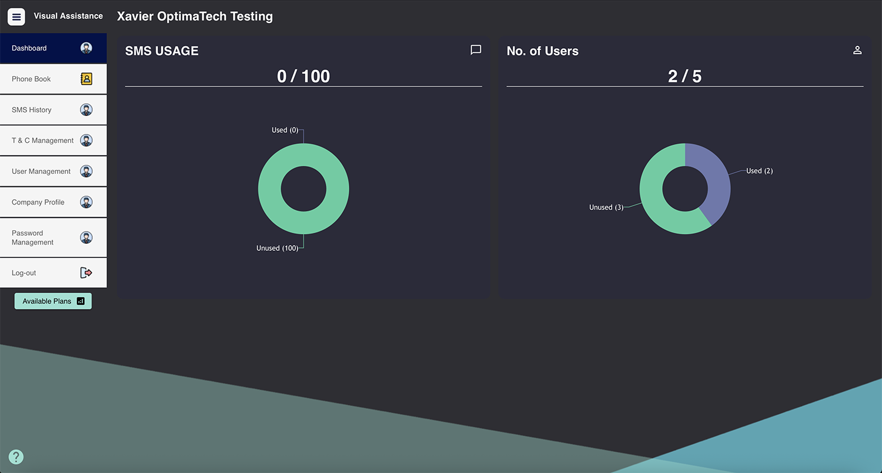Open Password Management

click(54, 237)
